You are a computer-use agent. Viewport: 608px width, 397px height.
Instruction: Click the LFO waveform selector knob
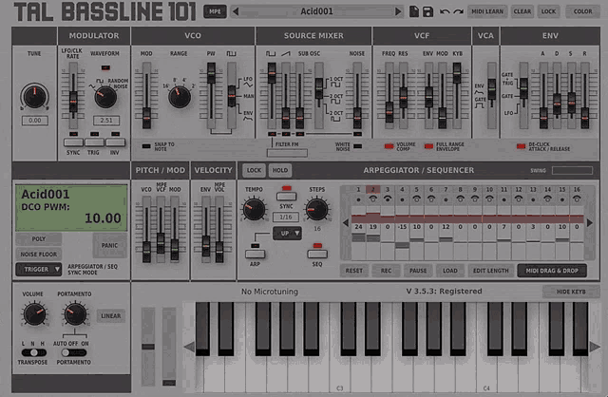tap(105, 97)
